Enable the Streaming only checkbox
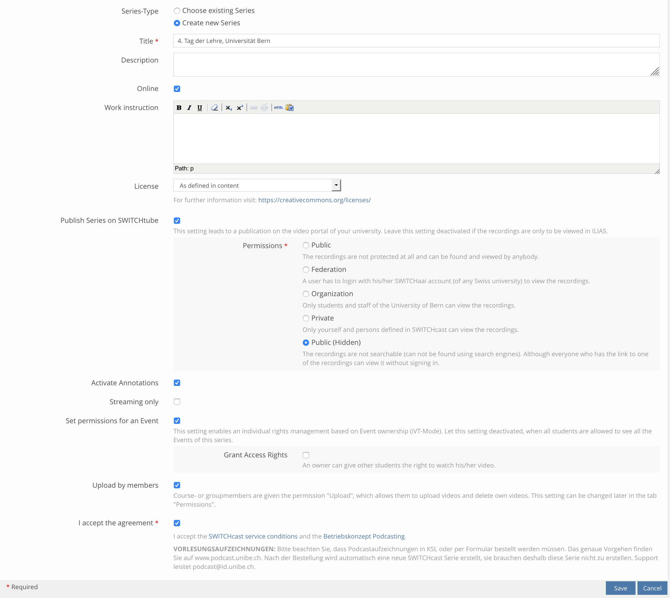Screen dimensions: 670x598 (177, 402)
